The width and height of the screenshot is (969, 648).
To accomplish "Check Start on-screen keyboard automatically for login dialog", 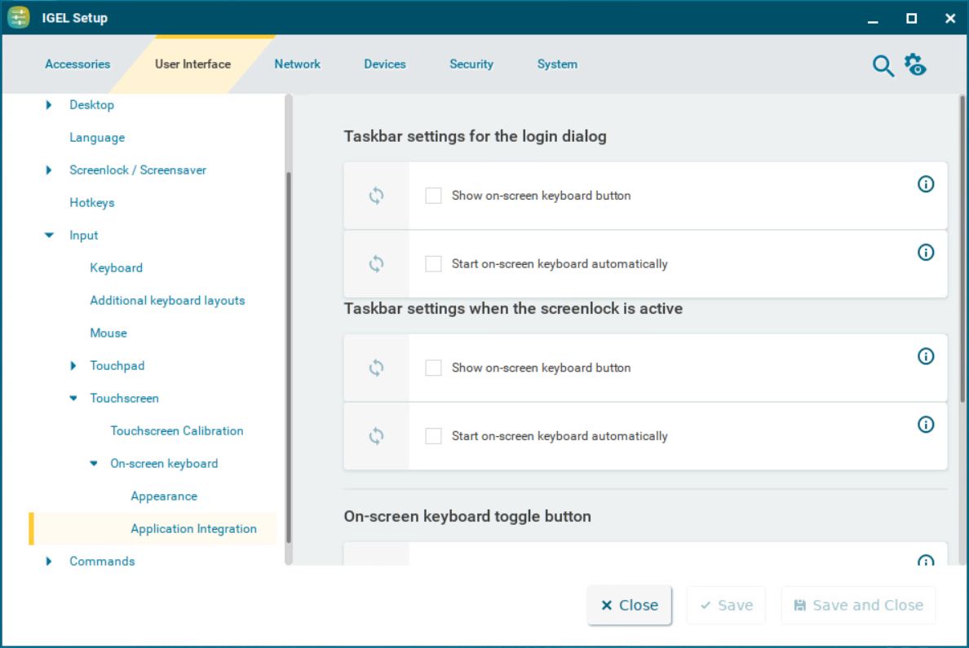I will pyautogui.click(x=433, y=264).
